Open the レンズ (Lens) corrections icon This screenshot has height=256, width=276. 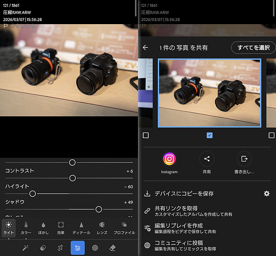click(102, 228)
